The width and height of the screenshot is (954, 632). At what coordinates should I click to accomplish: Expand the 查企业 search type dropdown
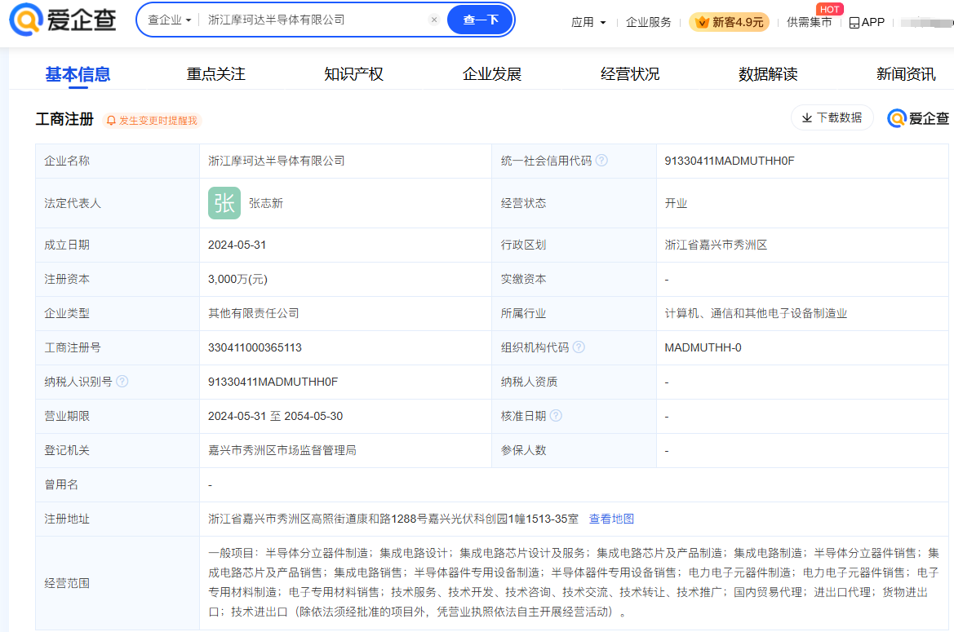tap(169, 20)
